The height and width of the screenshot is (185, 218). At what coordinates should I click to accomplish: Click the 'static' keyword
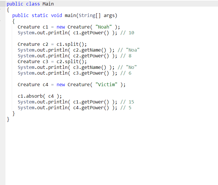[x=40, y=16]
